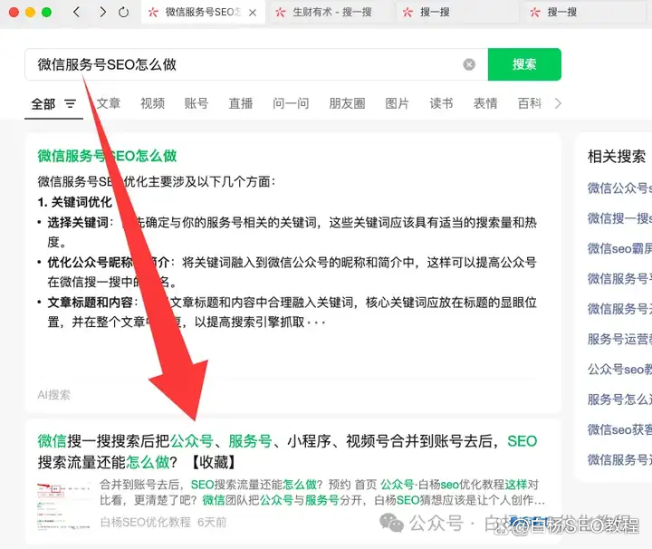
Task: Open the filter options icon beside 全部
Action: click(71, 103)
